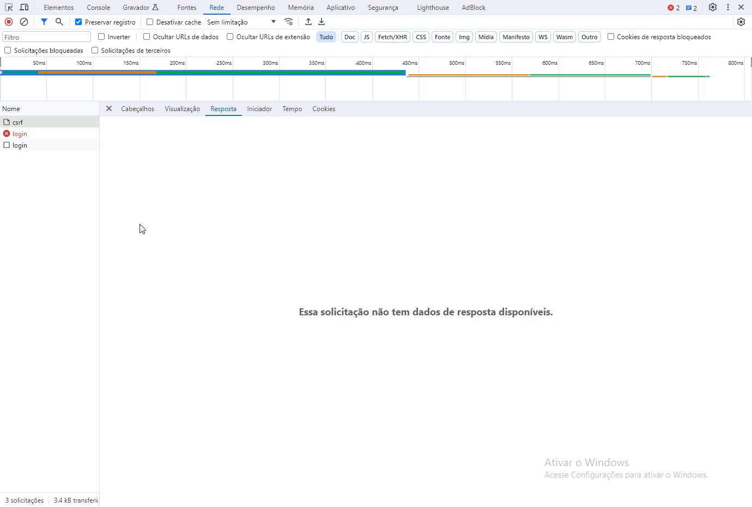Check Solicitações bloqueadas
The width and height of the screenshot is (752, 507).
pyautogui.click(x=8, y=50)
